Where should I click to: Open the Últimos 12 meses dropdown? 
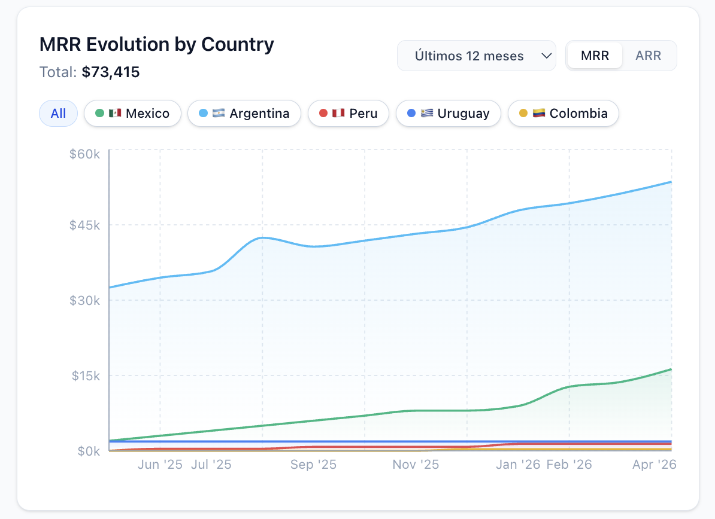pos(476,55)
